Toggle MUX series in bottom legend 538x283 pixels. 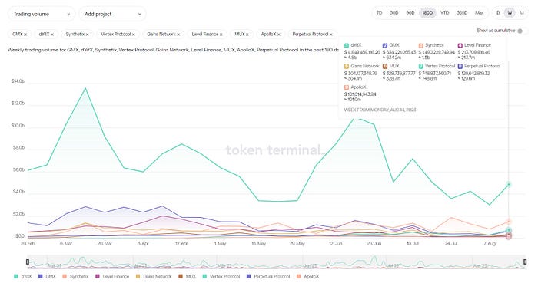pyautogui.click(x=188, y=276)
